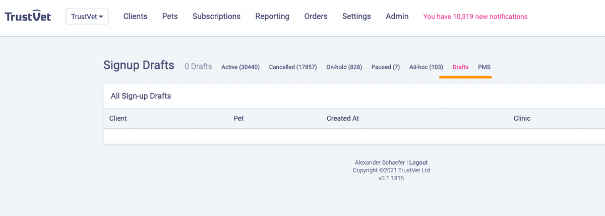605x216 pixels.
Task: View the 10,319 new notifications
Action: [x=475, y=17]
